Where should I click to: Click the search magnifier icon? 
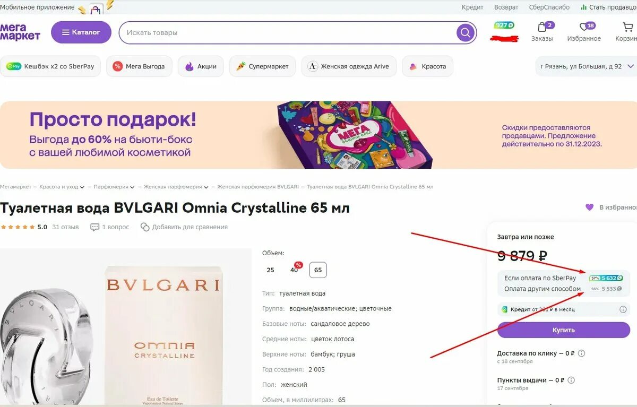coord(465,32)
